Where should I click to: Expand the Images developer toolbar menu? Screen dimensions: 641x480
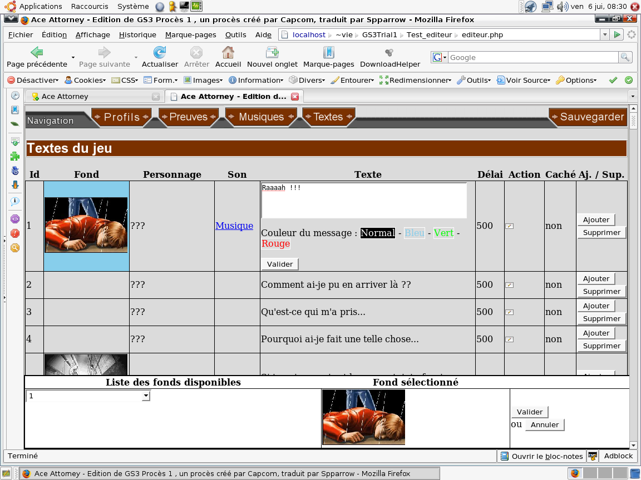pos(203,80)
